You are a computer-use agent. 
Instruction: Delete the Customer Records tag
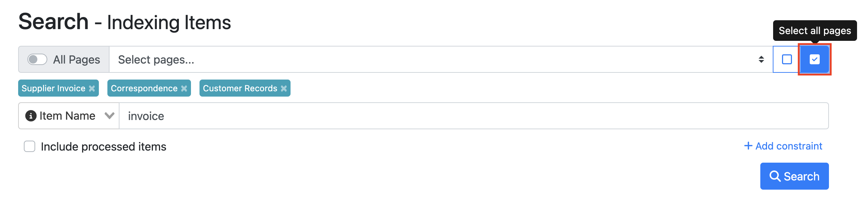tap(284, 88)
